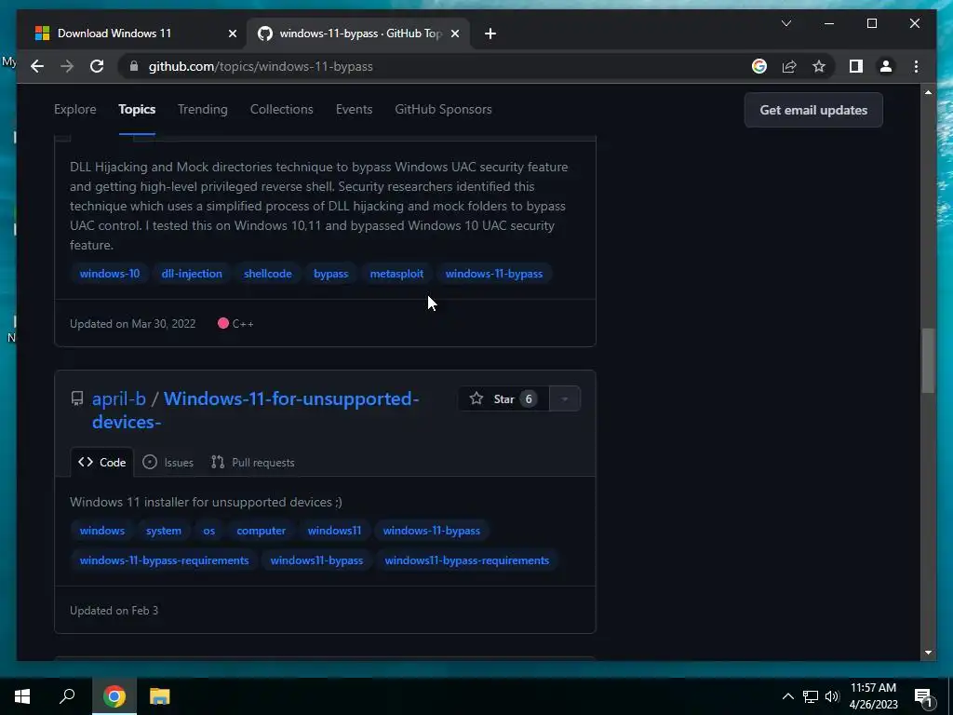The image size is (953, 715).
Task: Open the bypass topic tag
Action: pyautogui.click(x=330, y=274)
